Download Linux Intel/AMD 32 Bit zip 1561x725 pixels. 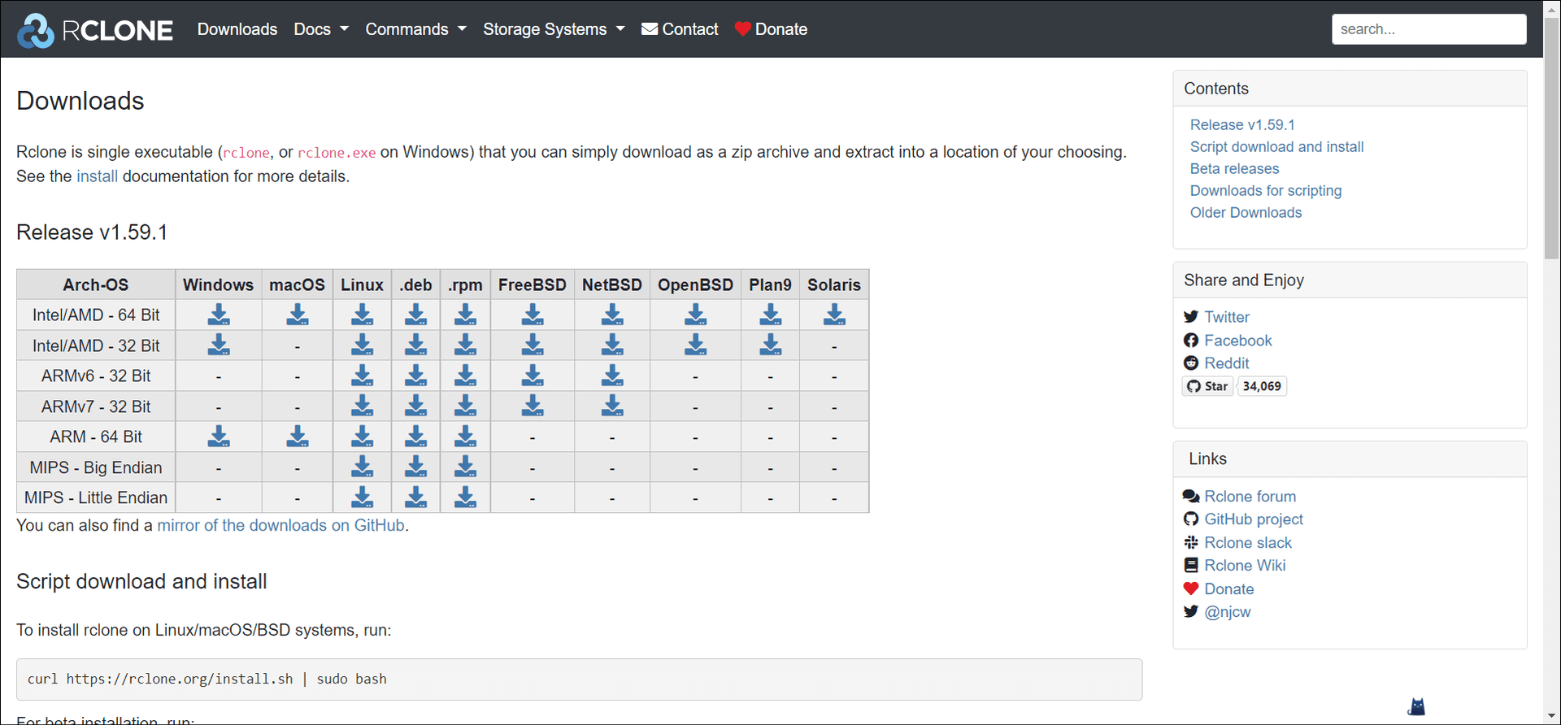(363, 345)
